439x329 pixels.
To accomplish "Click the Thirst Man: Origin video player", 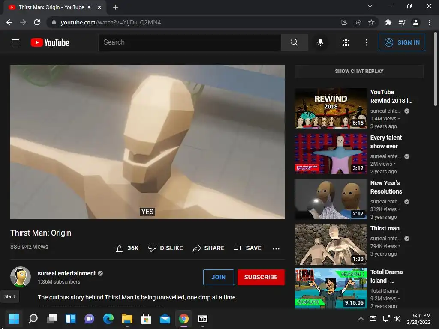I will point(147,141).
